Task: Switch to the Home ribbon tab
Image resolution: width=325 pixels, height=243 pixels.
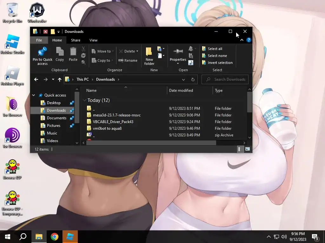Action: 57,40
